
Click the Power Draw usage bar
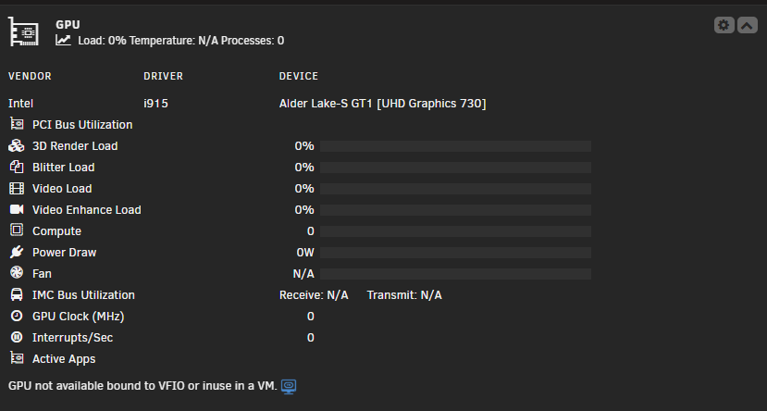click(x=455, y=253)
